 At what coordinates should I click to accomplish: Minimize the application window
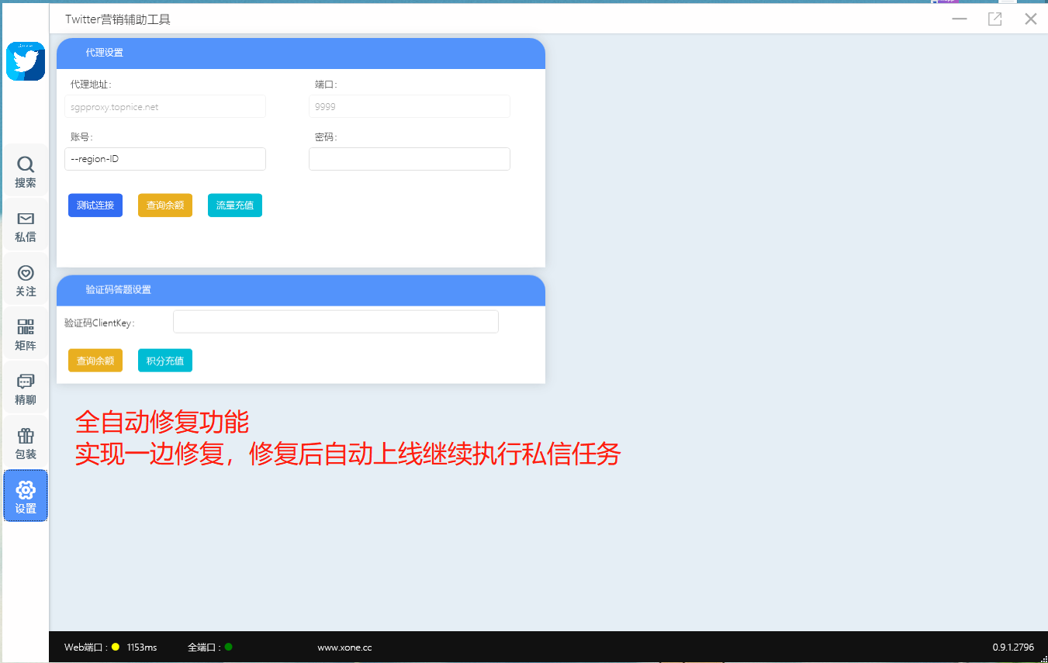coord(960,19)
